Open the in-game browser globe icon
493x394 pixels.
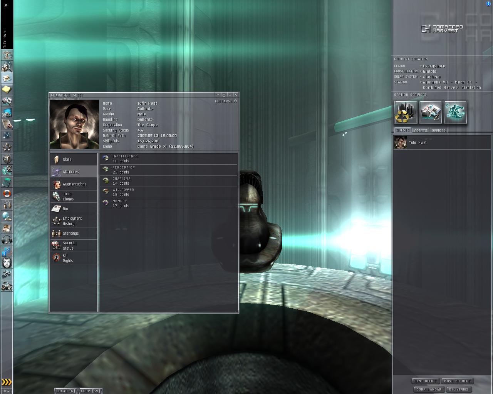[x=7, y=217]
